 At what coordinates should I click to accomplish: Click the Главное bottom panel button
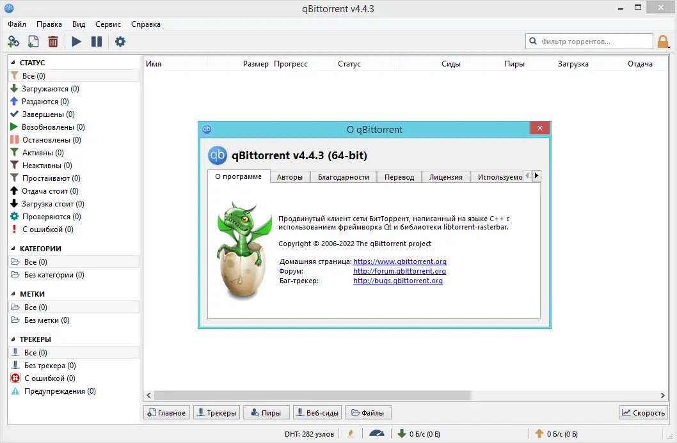pyautogui.click(x=166, y=413)
